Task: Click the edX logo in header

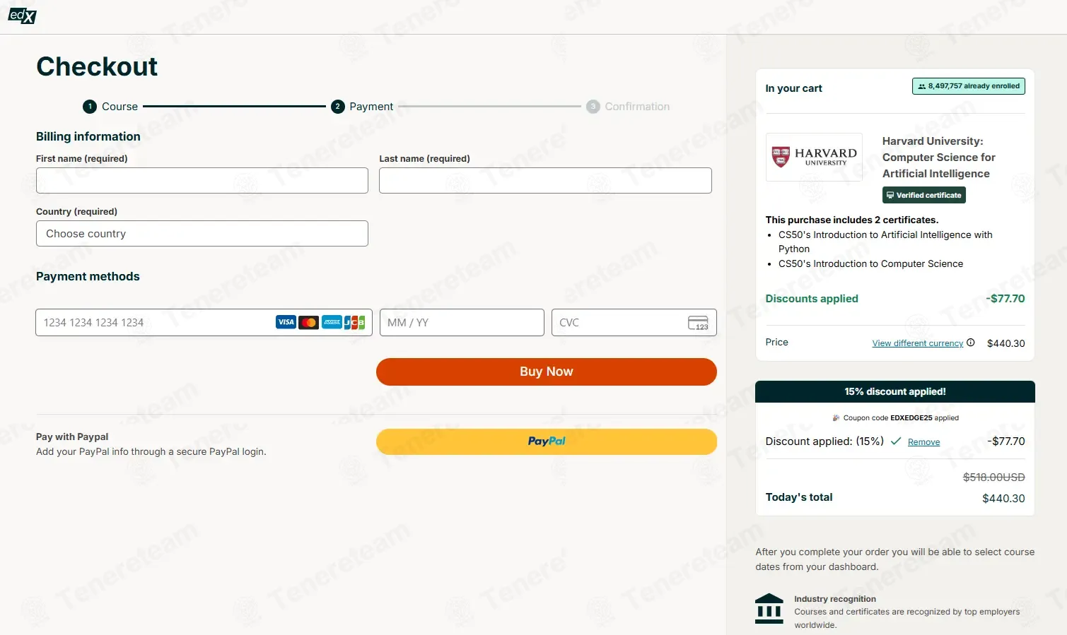Action: pos(22,16)
